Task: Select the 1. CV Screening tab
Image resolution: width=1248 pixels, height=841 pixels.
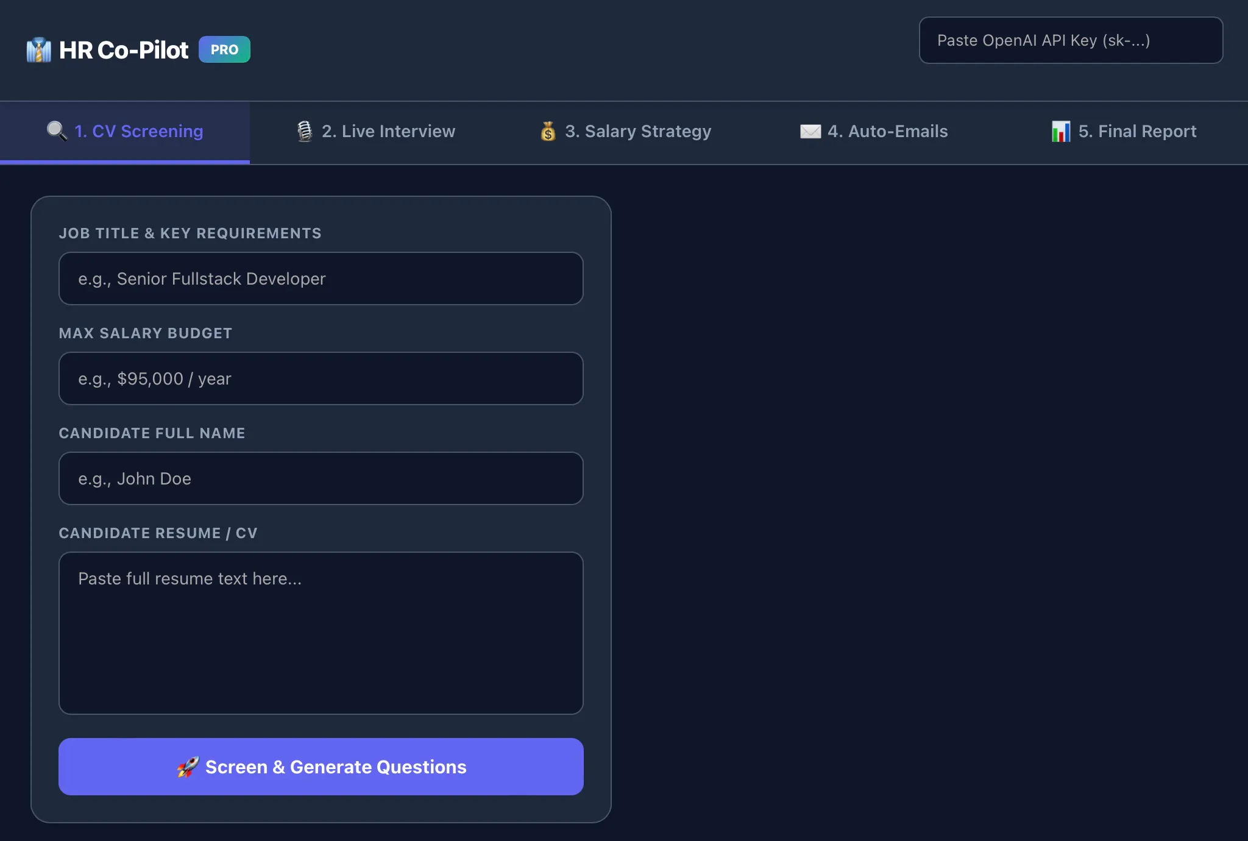Action: [x=125, y=132]
